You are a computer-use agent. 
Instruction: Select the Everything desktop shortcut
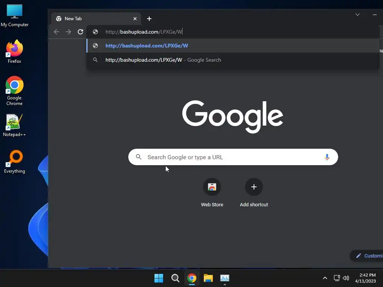click(15, 162)
